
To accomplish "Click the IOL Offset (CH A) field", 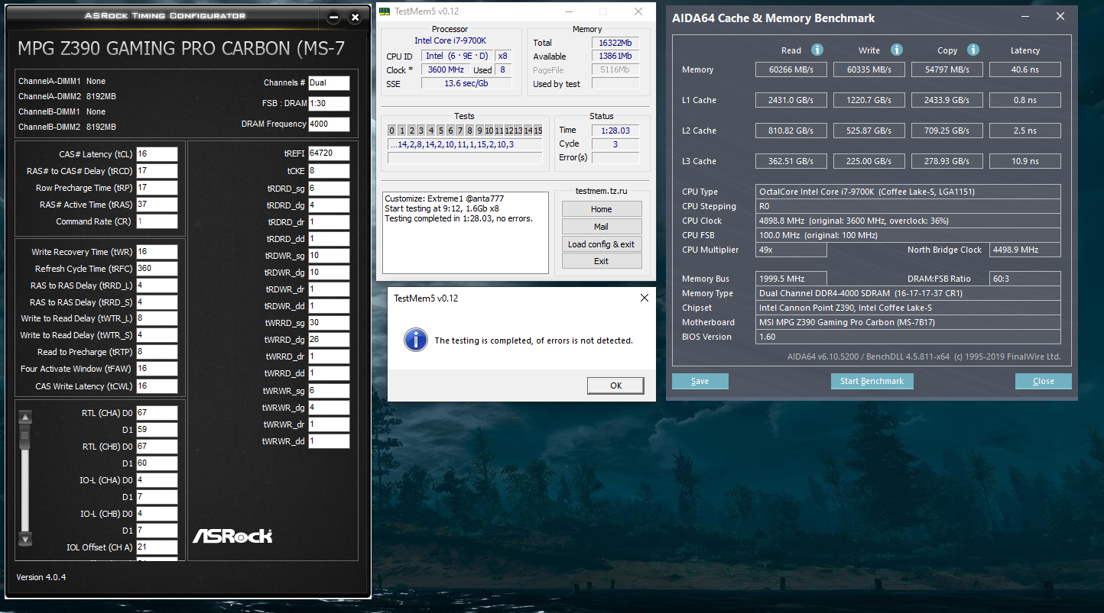I will point(156,547).
